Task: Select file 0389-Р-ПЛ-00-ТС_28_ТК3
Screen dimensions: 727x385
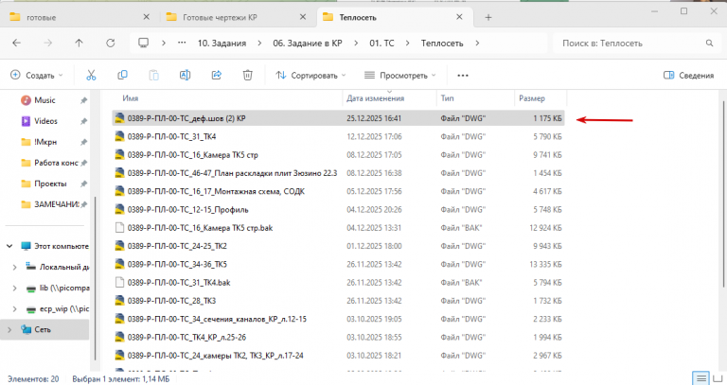Action: pyautogui.click(x=338, y=301)
